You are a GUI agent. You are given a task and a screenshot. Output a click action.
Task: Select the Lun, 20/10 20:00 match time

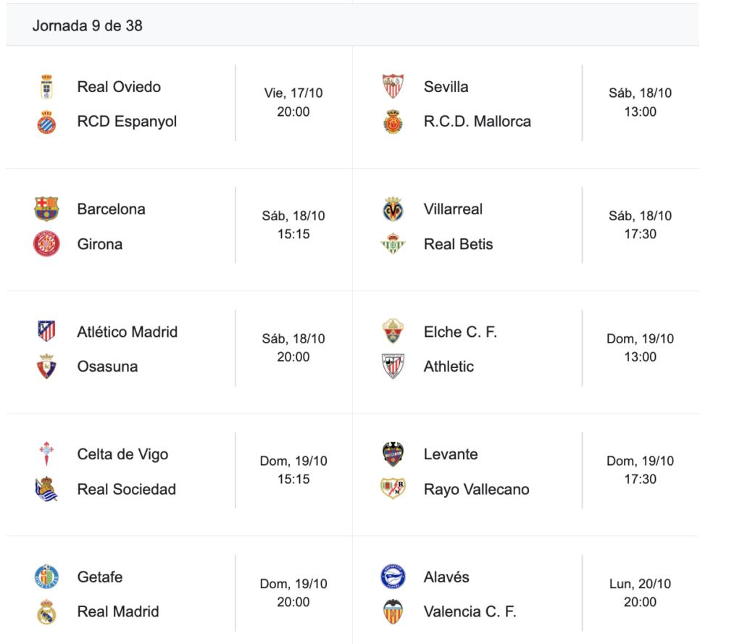pos(640,593)
